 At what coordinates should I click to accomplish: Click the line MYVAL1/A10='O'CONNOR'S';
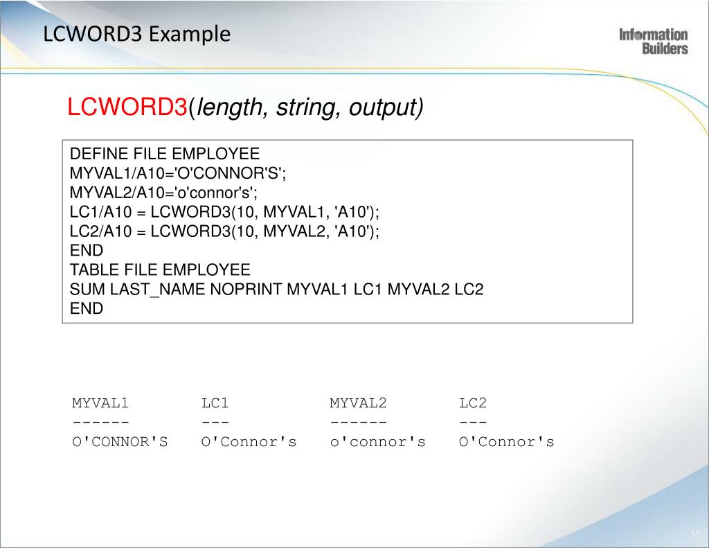tap(178, 173)
